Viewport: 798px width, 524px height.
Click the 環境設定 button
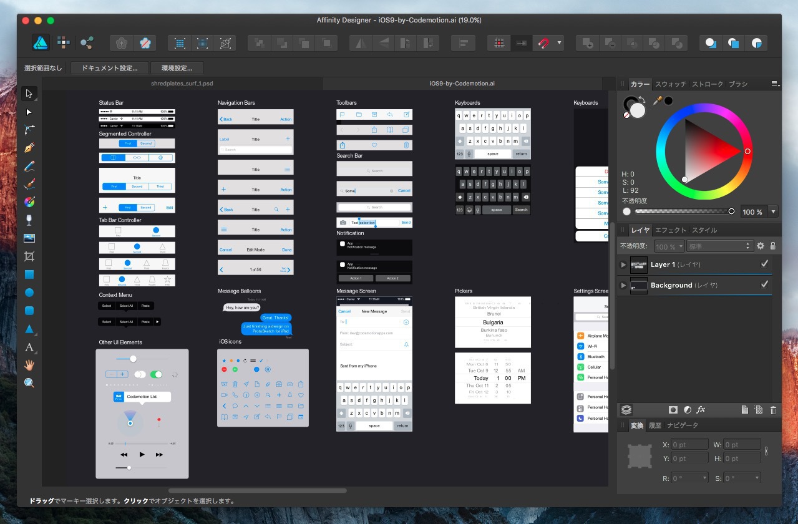click(x=177, y=68)
